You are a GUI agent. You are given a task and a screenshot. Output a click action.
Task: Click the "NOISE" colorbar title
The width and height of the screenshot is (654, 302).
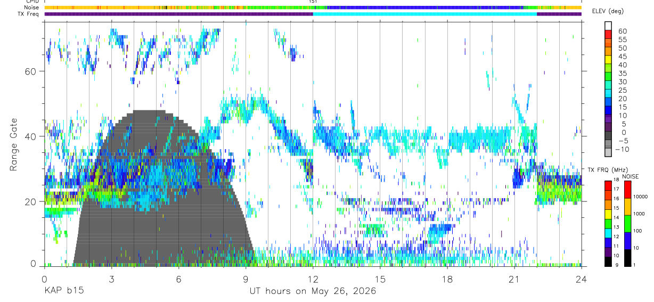pos(631,176)
